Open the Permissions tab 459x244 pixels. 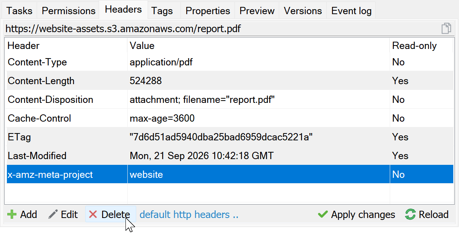tap(68, 11)
